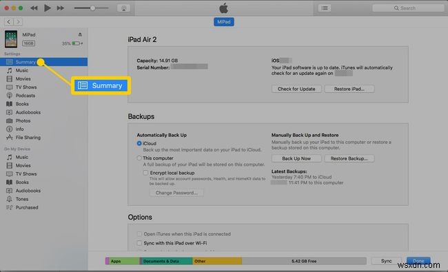Toggle Open iTunes when iPad is connected
448x272 pixels.
(139, 234)
